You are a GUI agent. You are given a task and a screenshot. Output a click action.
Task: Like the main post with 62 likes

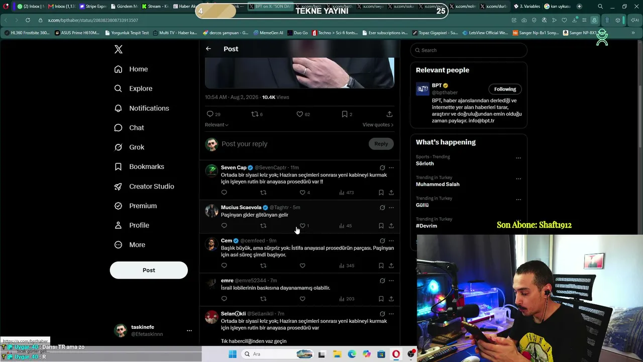[299, 114]
